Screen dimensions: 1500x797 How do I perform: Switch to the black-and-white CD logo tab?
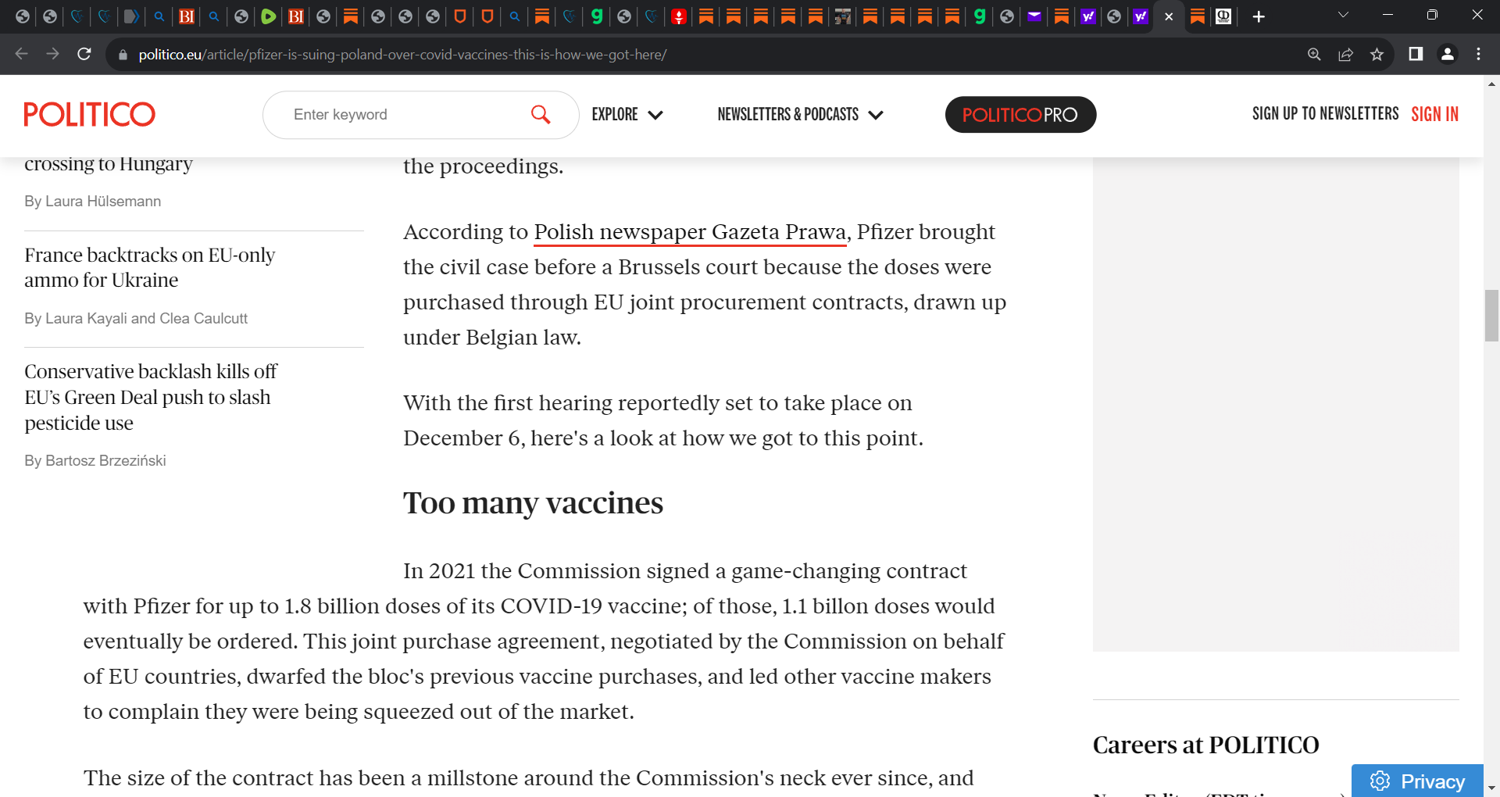pos(1223,16)
